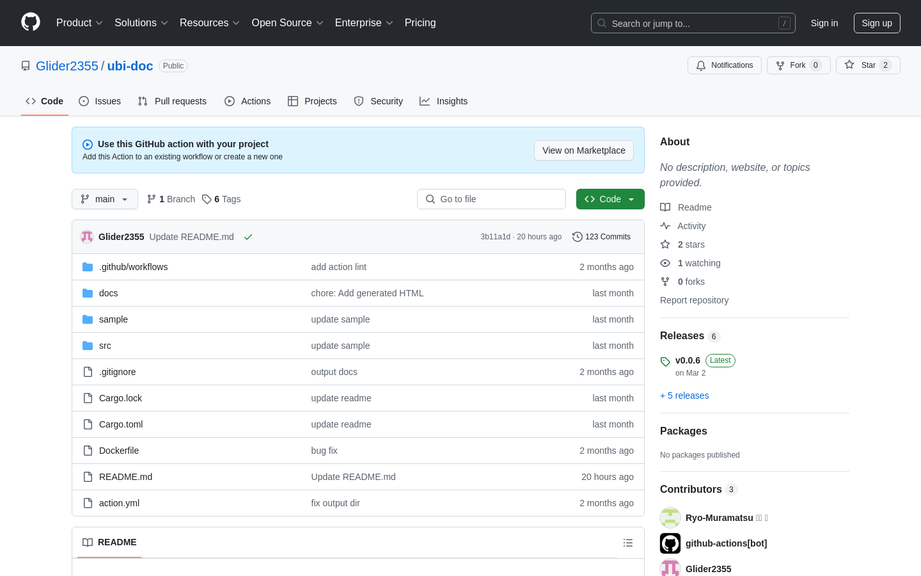Open the Projects tab

coord(312,101)
